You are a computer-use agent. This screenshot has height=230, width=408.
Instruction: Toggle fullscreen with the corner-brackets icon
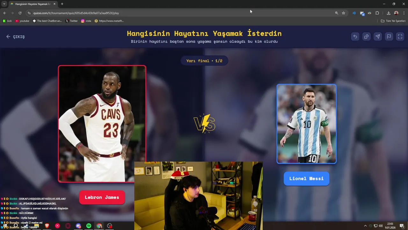point(400,36)
